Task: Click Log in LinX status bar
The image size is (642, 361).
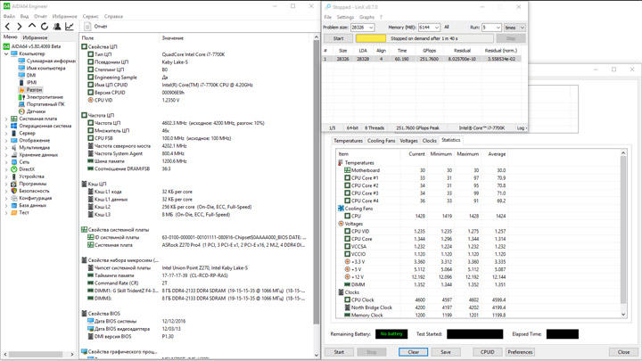Action: coord(522,128)
